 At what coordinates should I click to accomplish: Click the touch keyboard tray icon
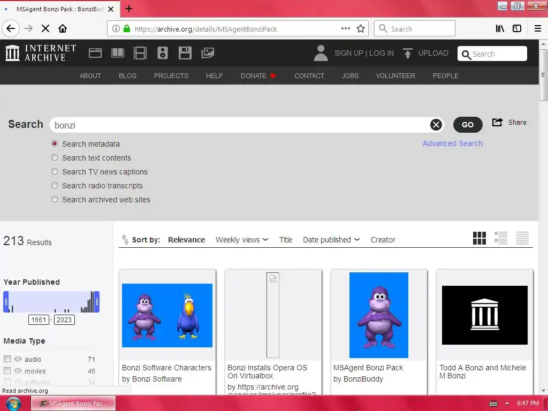[493, 404]
